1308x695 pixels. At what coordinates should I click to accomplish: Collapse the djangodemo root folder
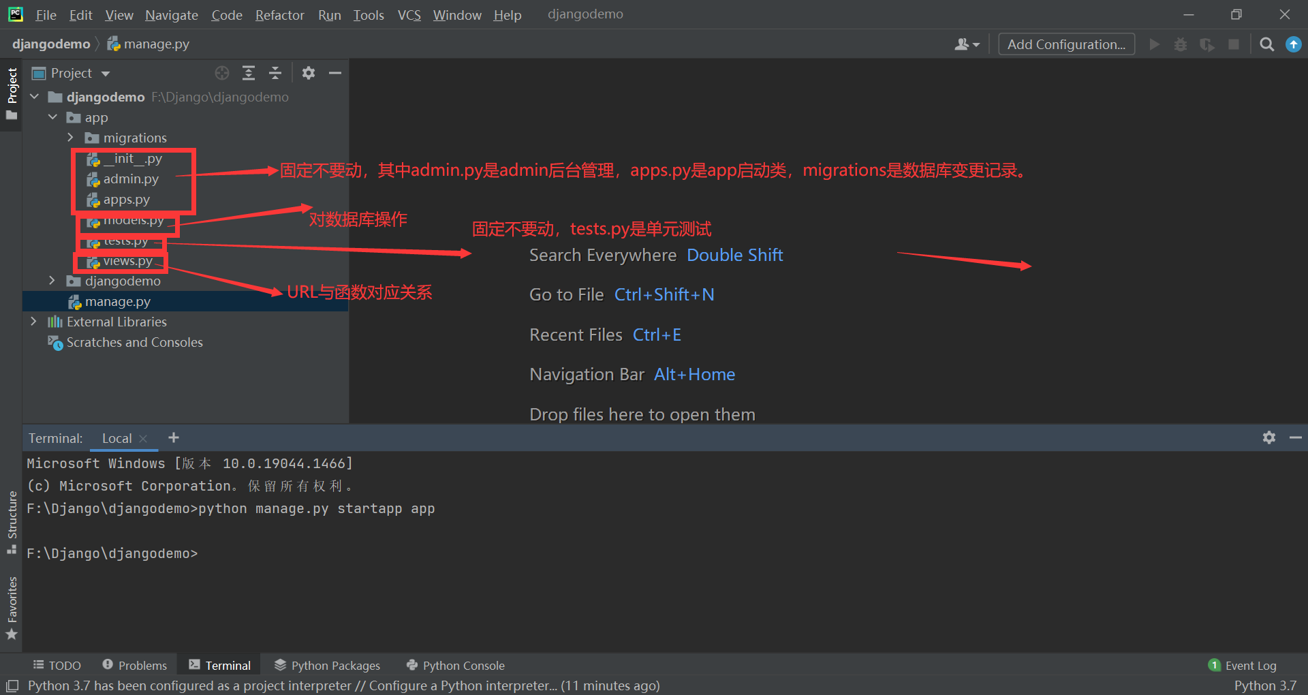[x=35, y=97]
